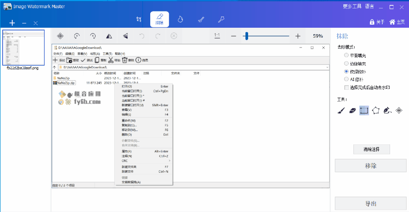
Task: Select the 平滑填充 removal mode
Action: click(x=356, y=55)
